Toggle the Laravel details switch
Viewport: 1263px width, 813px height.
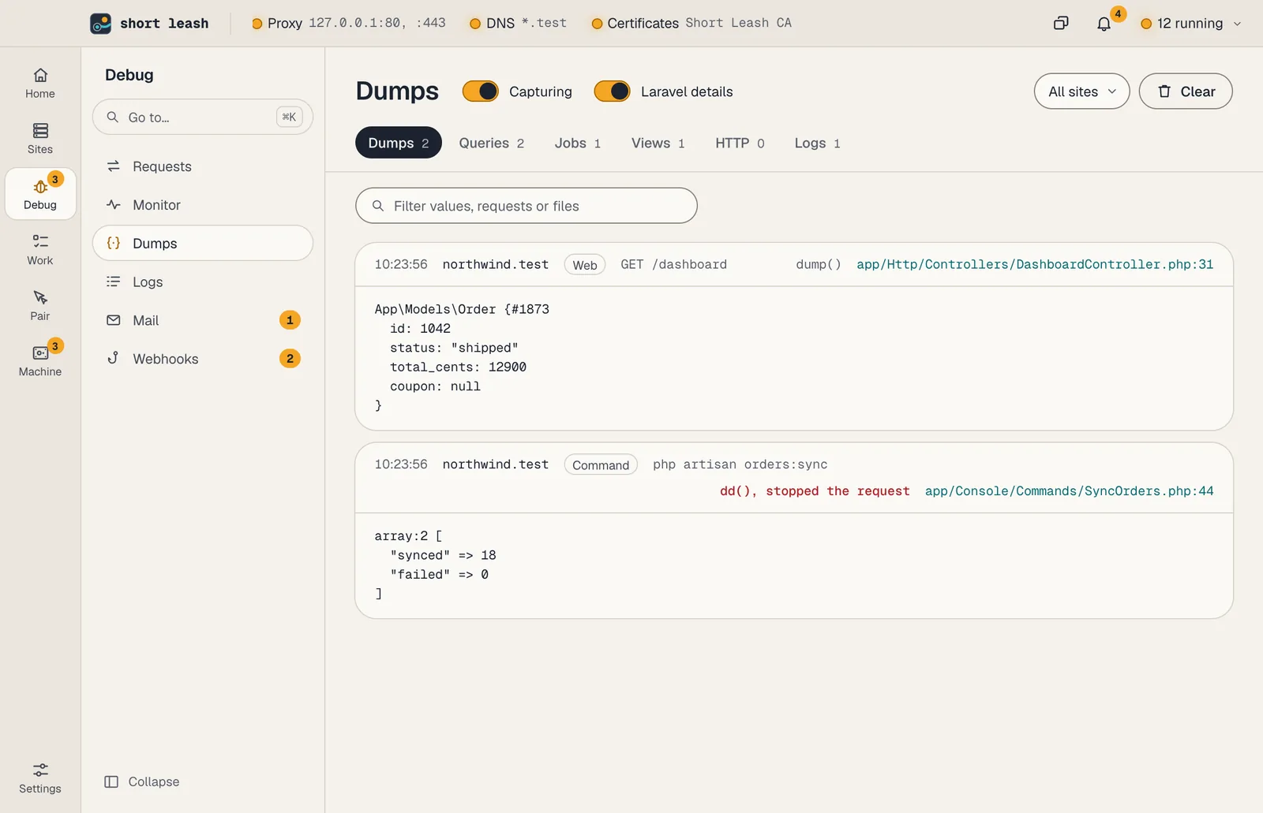(x=612, y=91)
